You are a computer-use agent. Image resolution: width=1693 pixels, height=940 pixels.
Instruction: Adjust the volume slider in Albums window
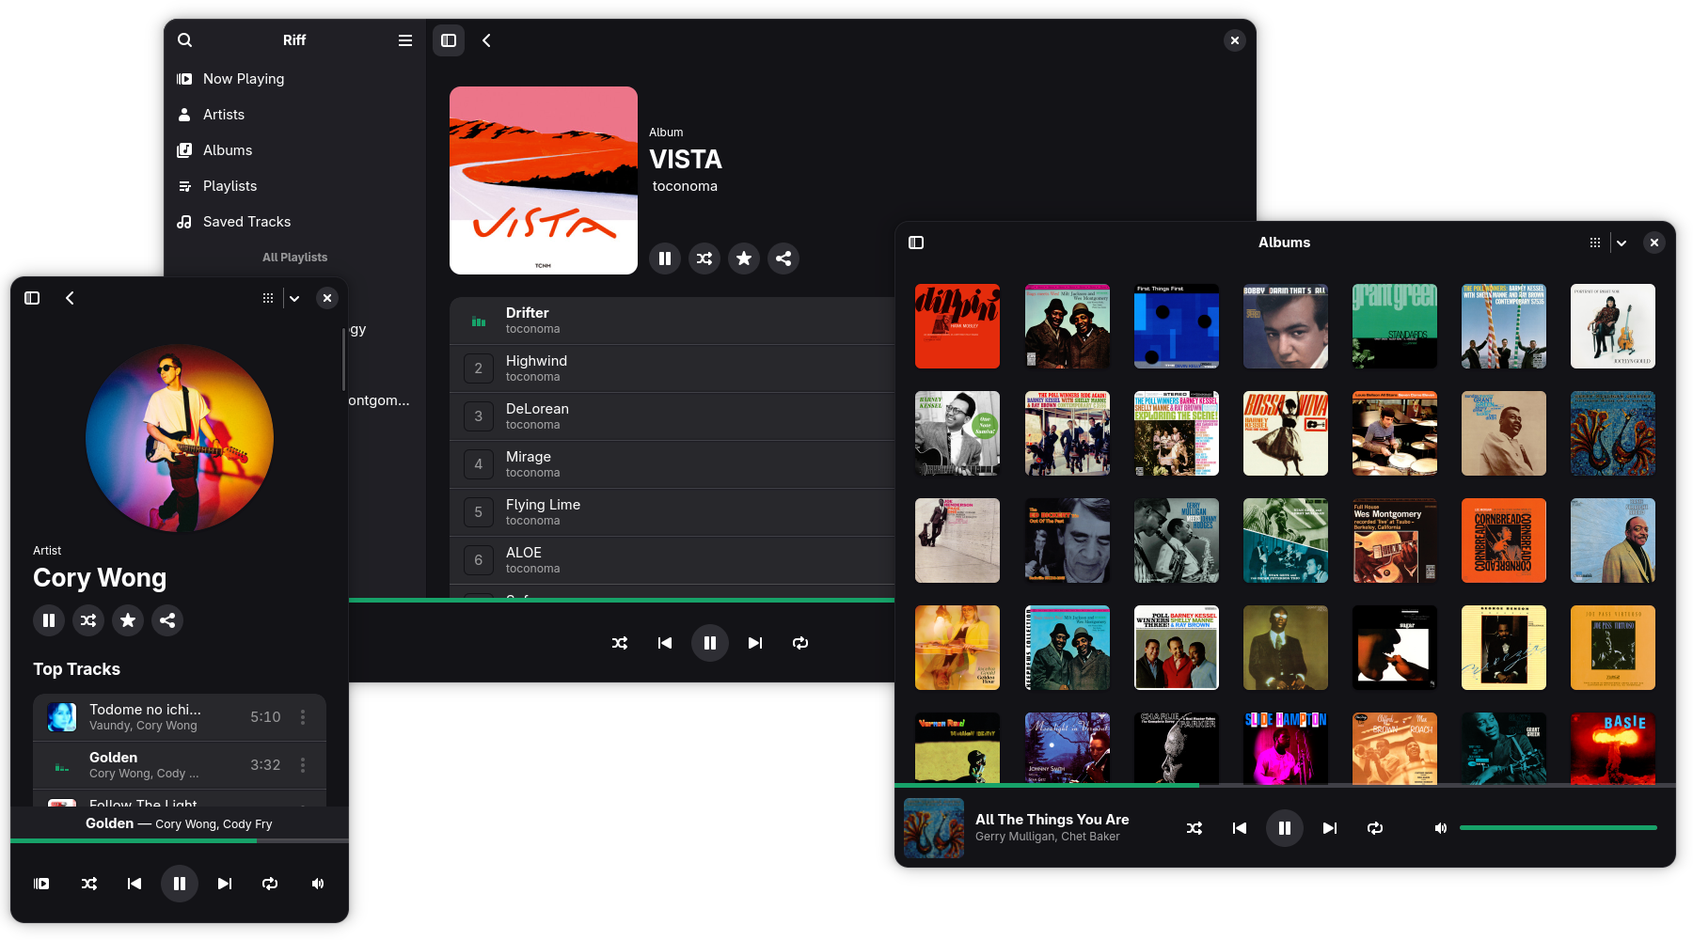pyautogui.click(x=1559, y=828)
